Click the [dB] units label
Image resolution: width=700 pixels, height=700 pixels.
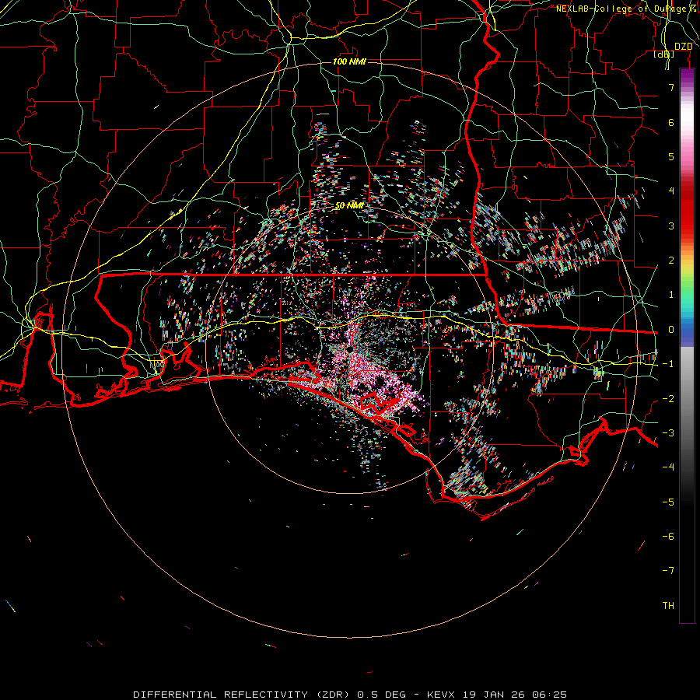point(664,54)
